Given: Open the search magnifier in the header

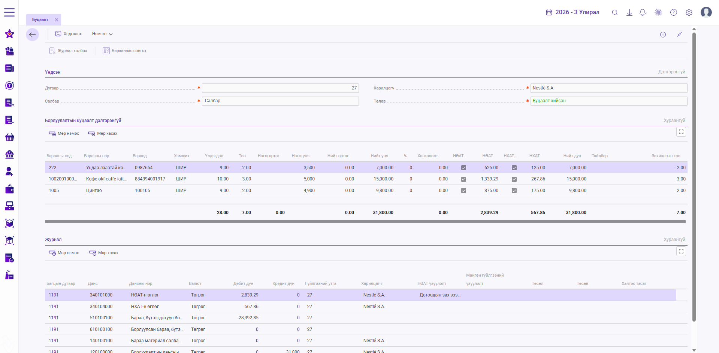Looking at the screenshot, I should (615, 12).
